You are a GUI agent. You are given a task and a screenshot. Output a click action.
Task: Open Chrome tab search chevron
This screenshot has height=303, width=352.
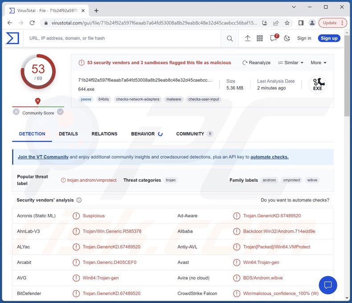(294, 7)
